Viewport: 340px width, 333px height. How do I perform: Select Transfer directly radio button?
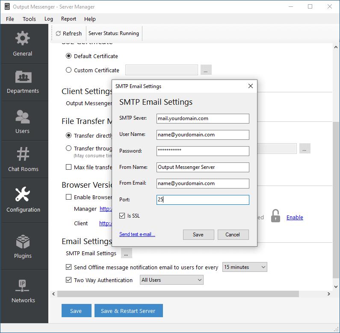pos(68,136)
